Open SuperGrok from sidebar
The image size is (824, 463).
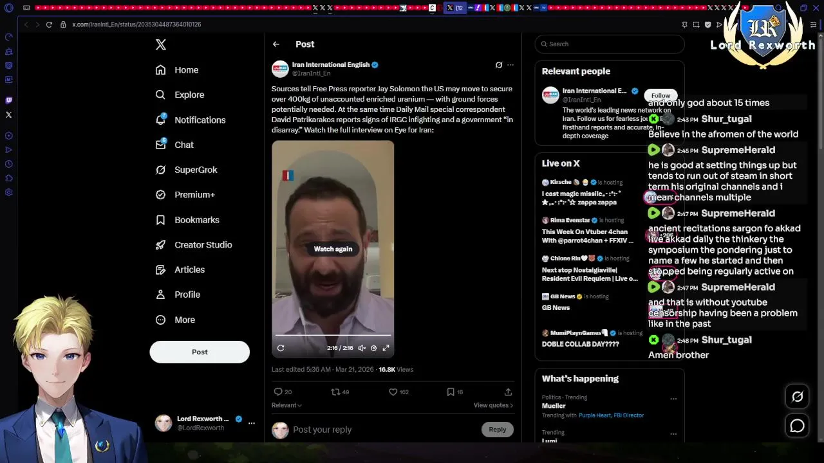tap(187, 170)
